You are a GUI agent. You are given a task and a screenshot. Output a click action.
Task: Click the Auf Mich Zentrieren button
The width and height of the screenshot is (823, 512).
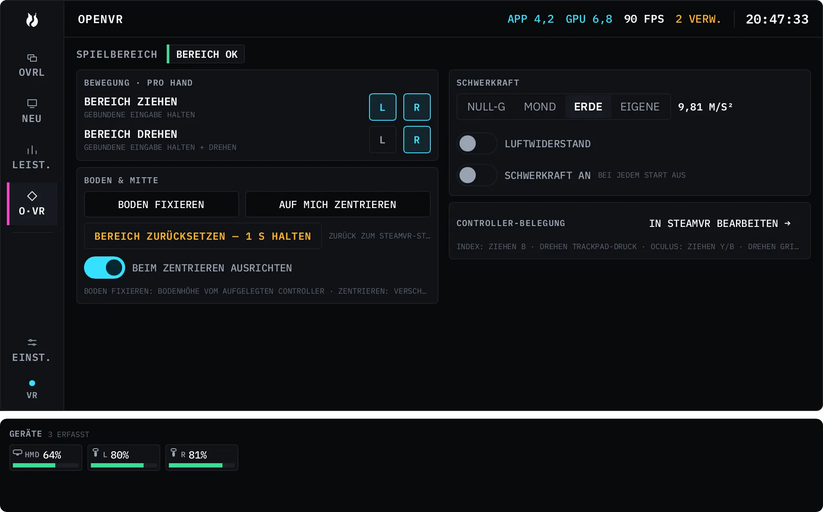point(338,204)
